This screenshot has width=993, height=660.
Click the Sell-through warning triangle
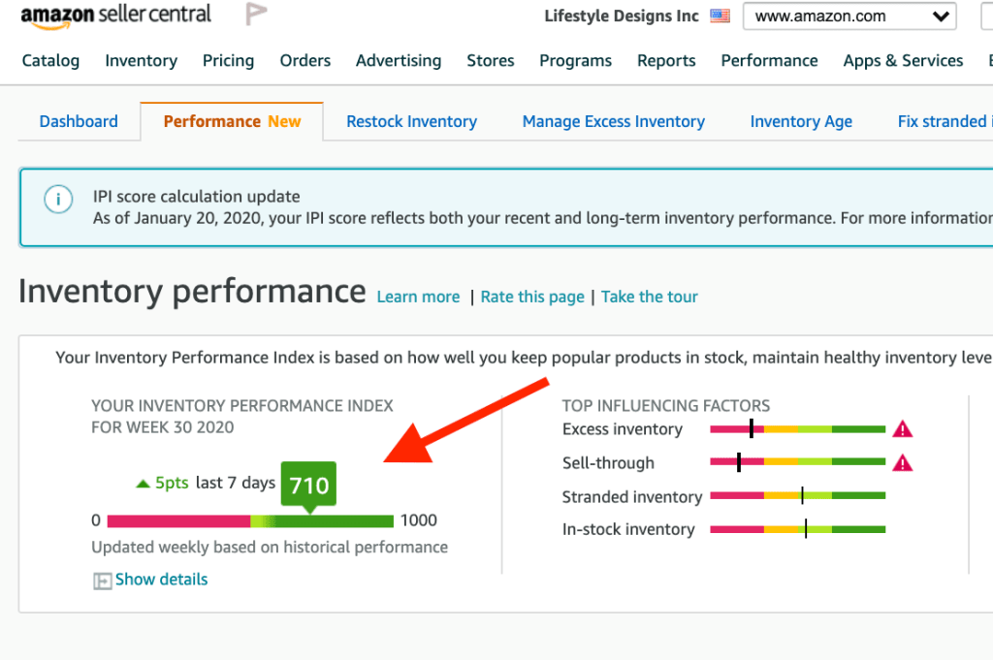coord(903,463)
